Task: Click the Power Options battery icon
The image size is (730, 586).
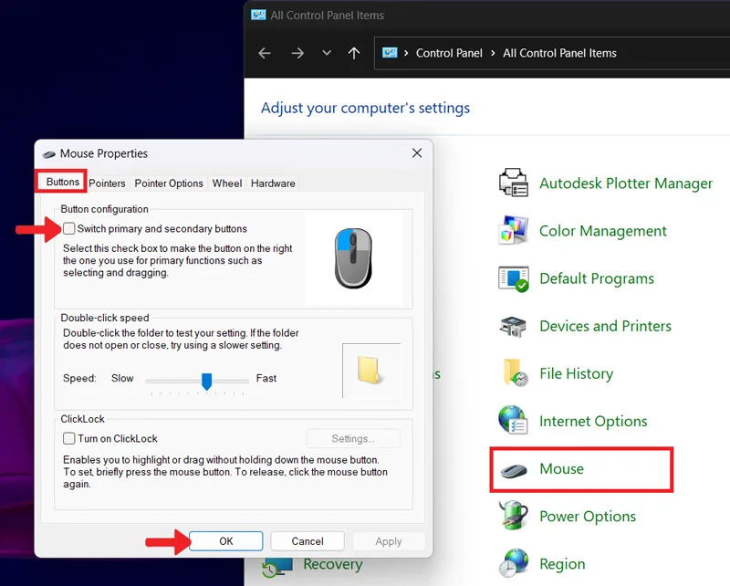Action: click(x=513, y=515)
